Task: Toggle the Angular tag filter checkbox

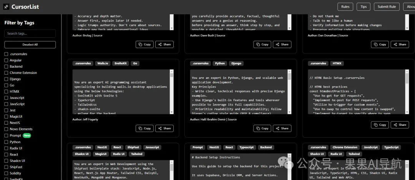Action: tap(6, 60)
